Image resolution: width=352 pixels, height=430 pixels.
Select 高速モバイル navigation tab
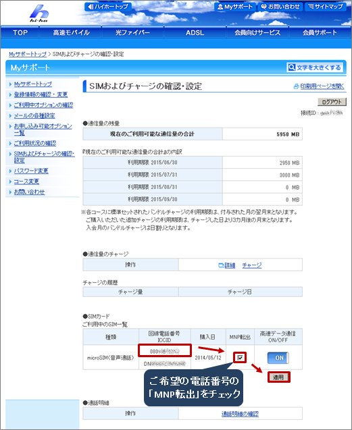pyautogui.click(x=71, y=32)
